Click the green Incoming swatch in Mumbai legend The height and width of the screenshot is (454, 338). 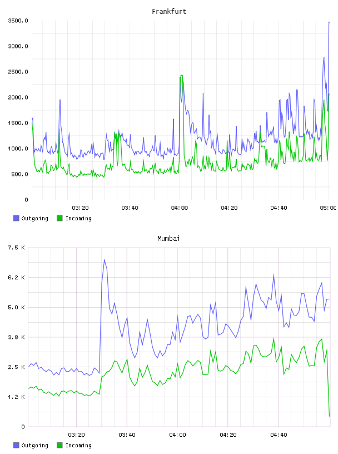pos(59,445)
